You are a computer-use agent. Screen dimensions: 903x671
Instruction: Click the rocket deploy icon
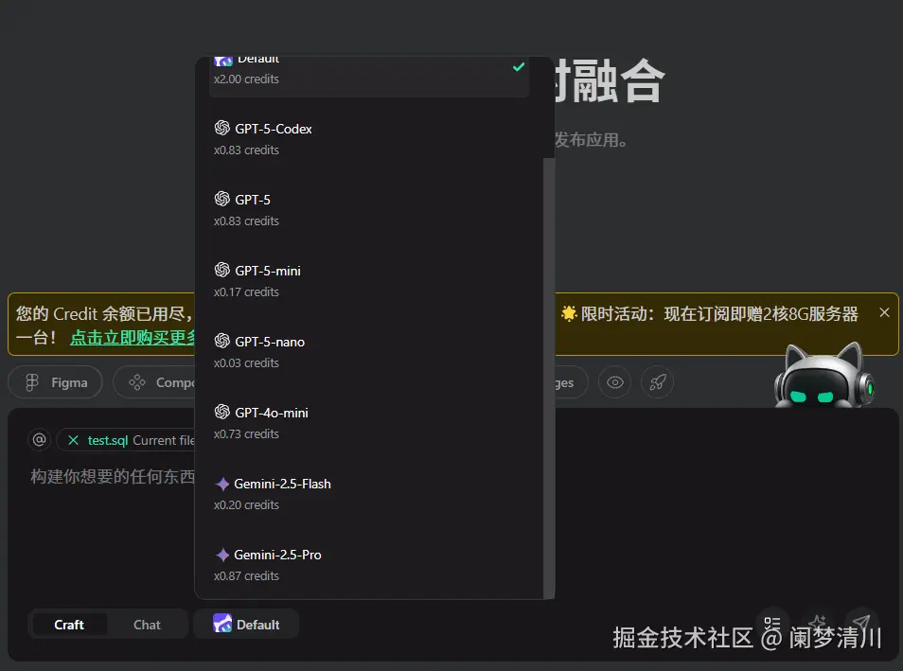[x=658, y=382]
